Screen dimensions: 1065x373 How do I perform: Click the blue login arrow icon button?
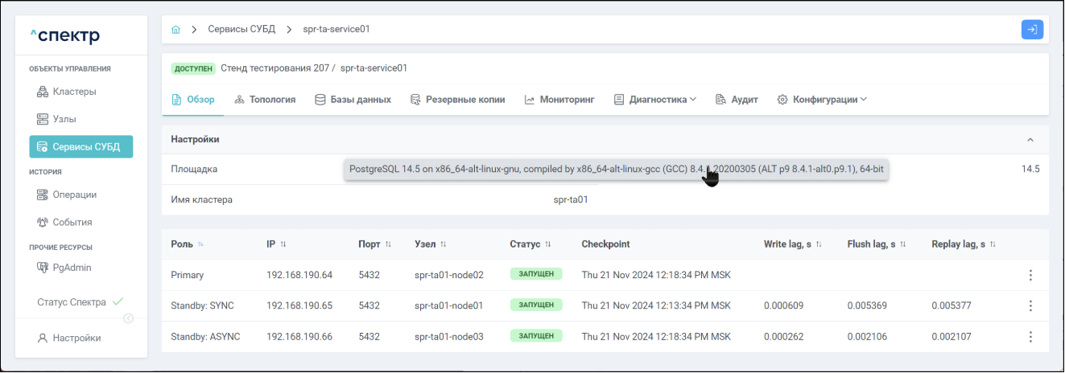(x=1031, y=30)
